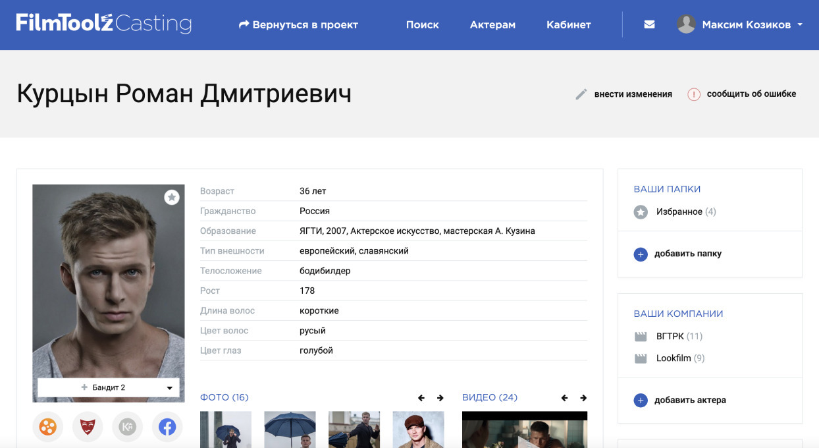Click the ВАШИ КОМПАНИИ heading

coord(678,314)
